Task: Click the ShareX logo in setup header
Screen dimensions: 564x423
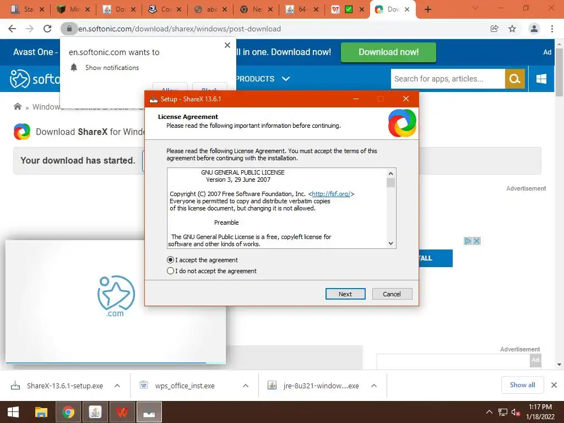Action: pyautogui.click(x=402, y=123)
